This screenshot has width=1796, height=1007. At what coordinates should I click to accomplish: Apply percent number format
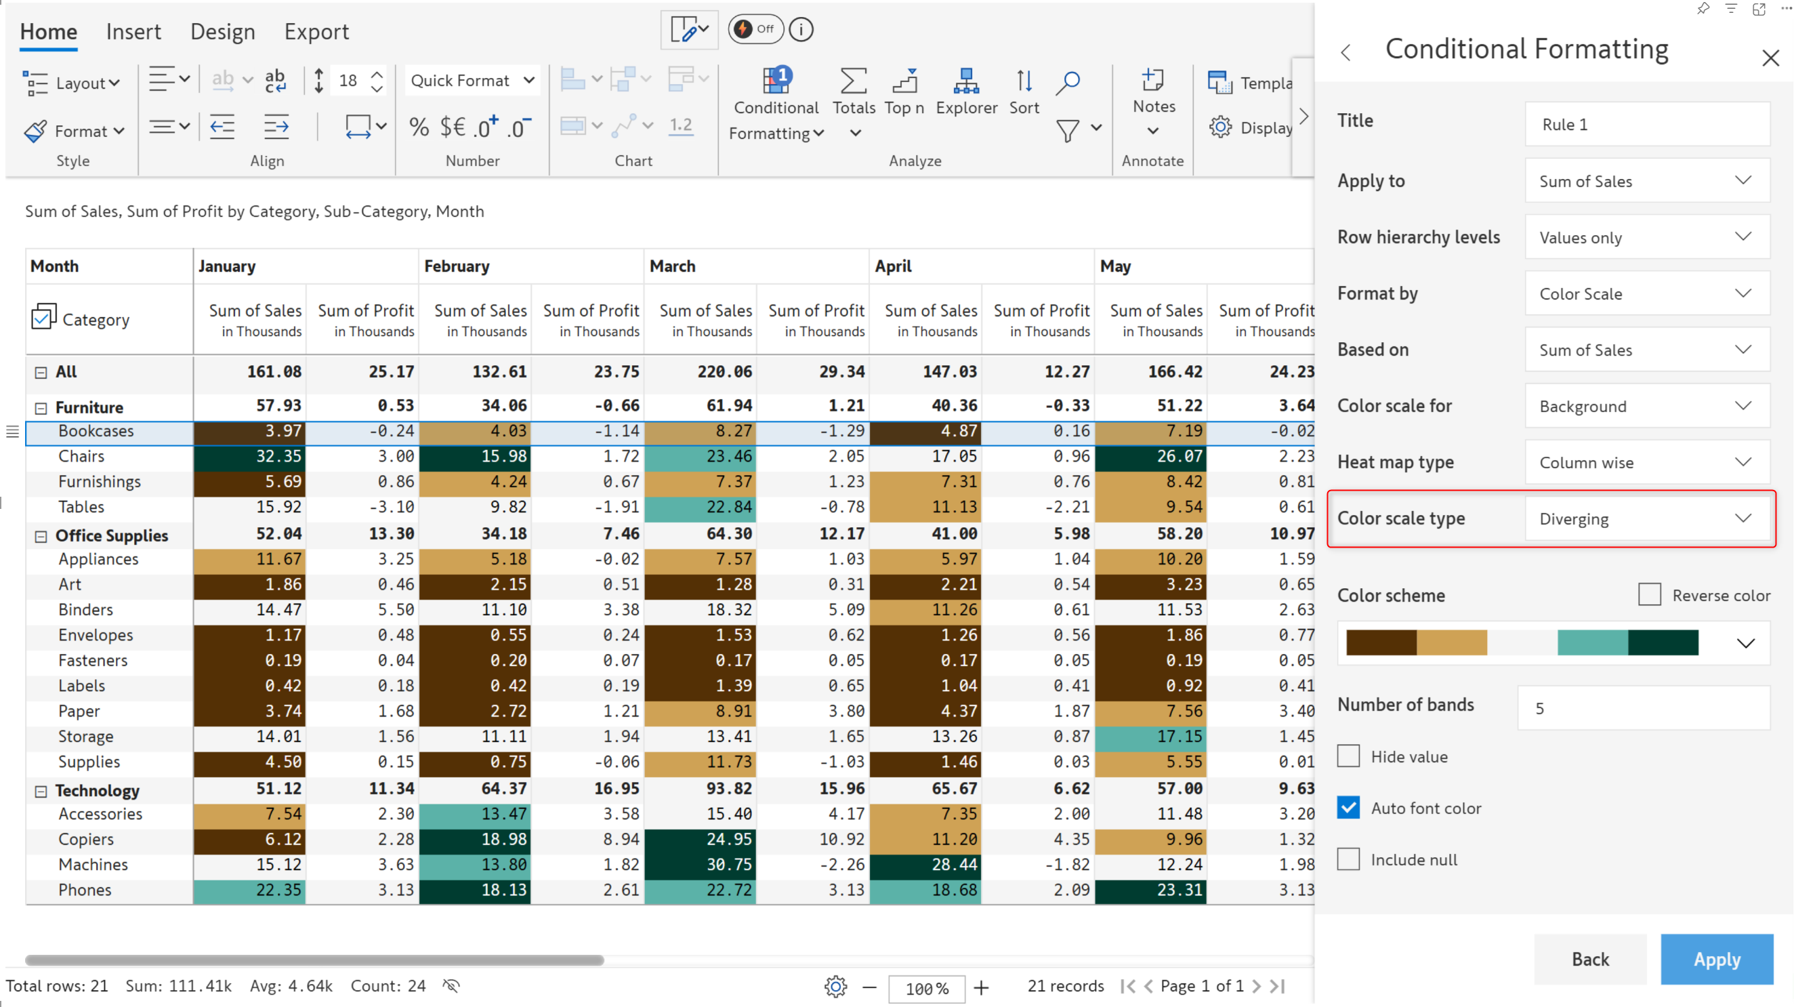[x=419, y=127]
